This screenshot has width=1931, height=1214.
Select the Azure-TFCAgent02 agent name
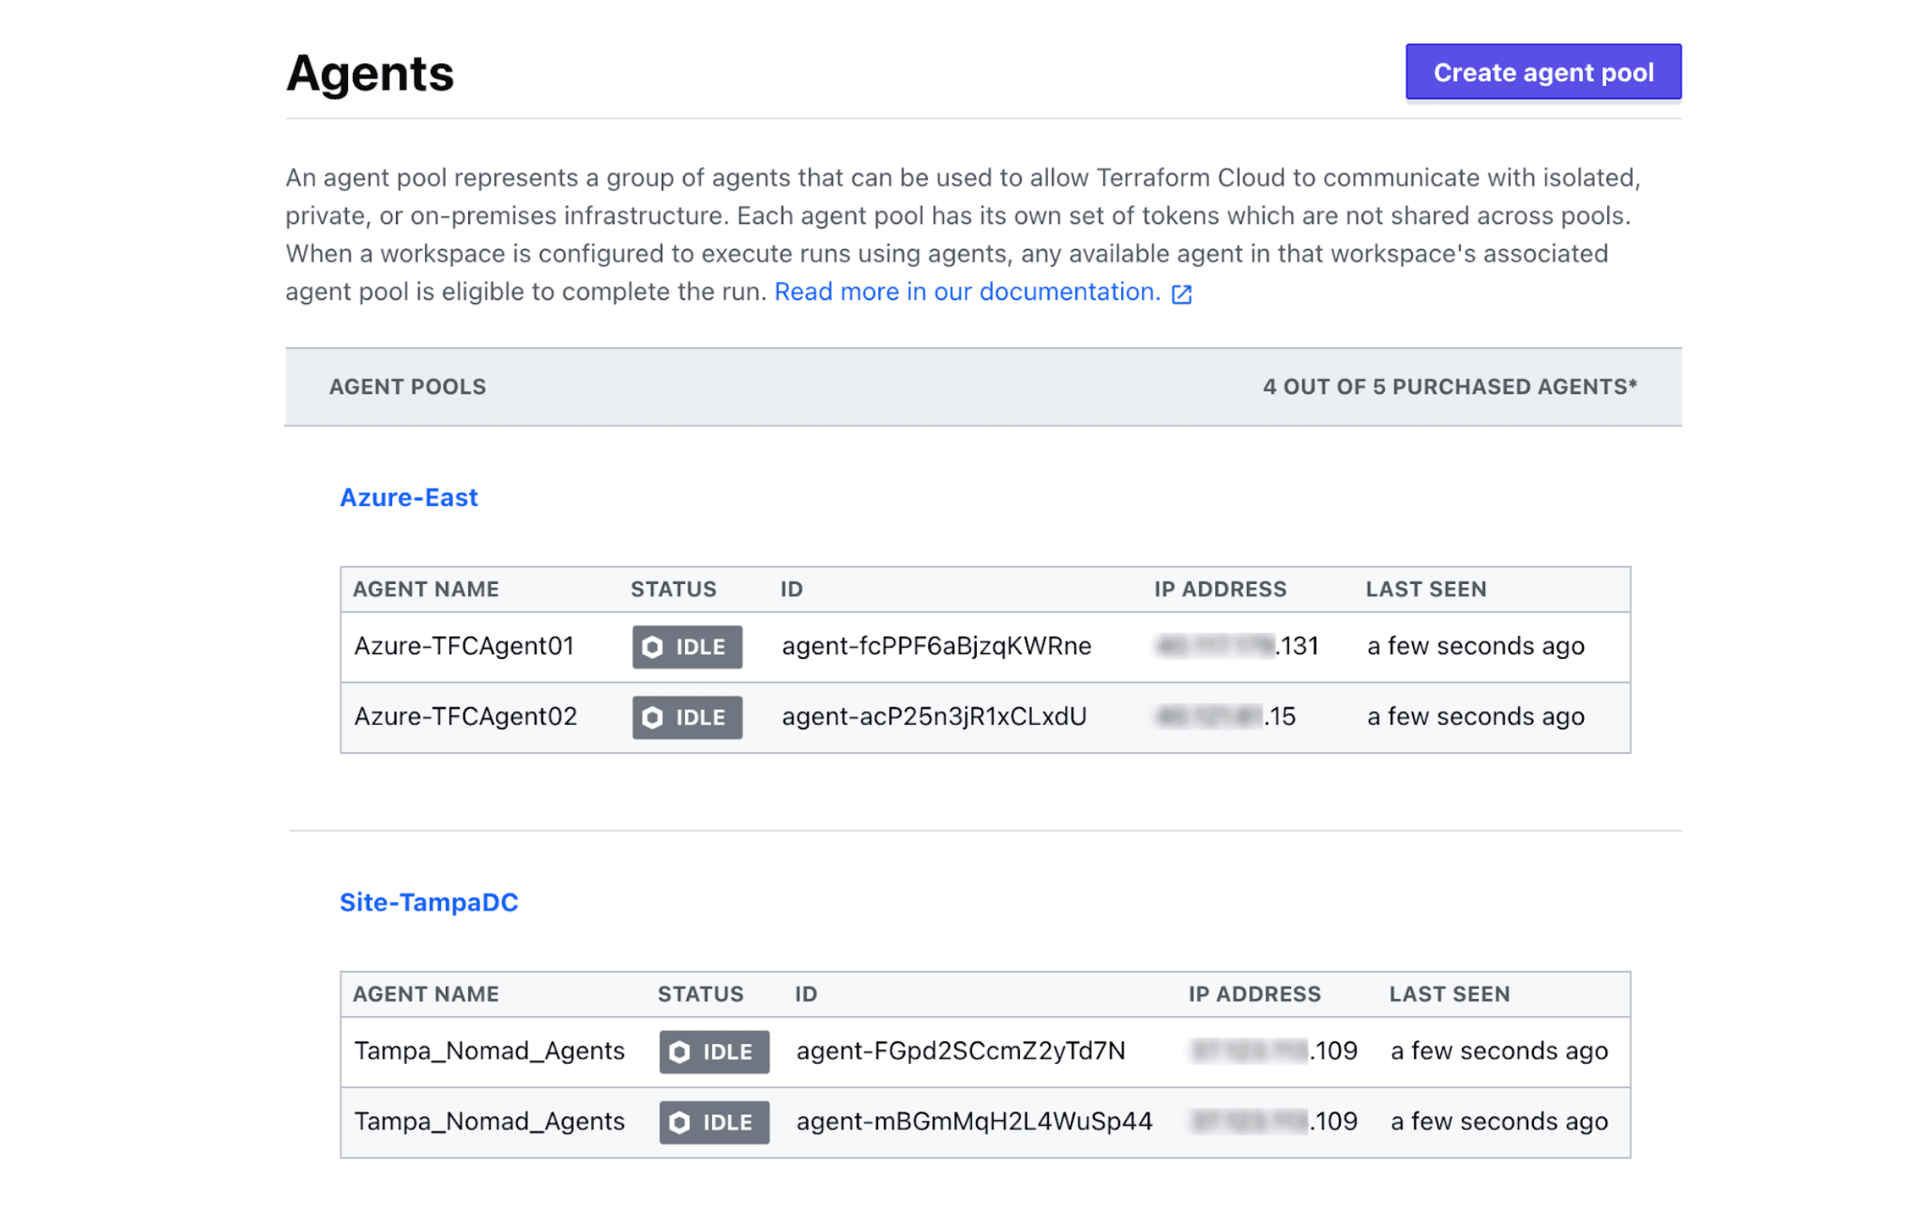tap(465, 716)
